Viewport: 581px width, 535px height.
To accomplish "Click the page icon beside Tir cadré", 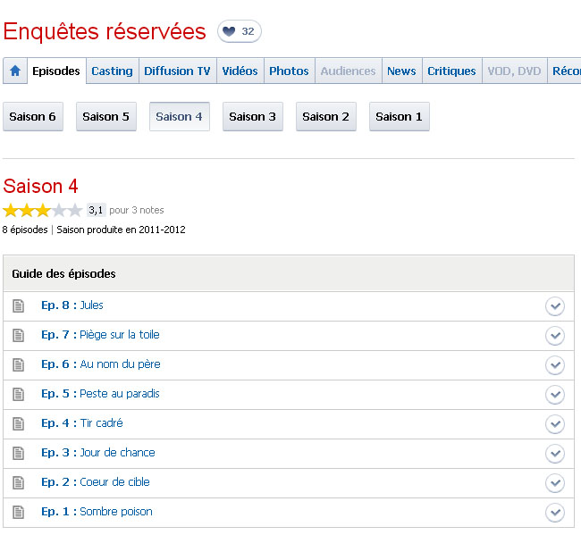I will (19, 423).
